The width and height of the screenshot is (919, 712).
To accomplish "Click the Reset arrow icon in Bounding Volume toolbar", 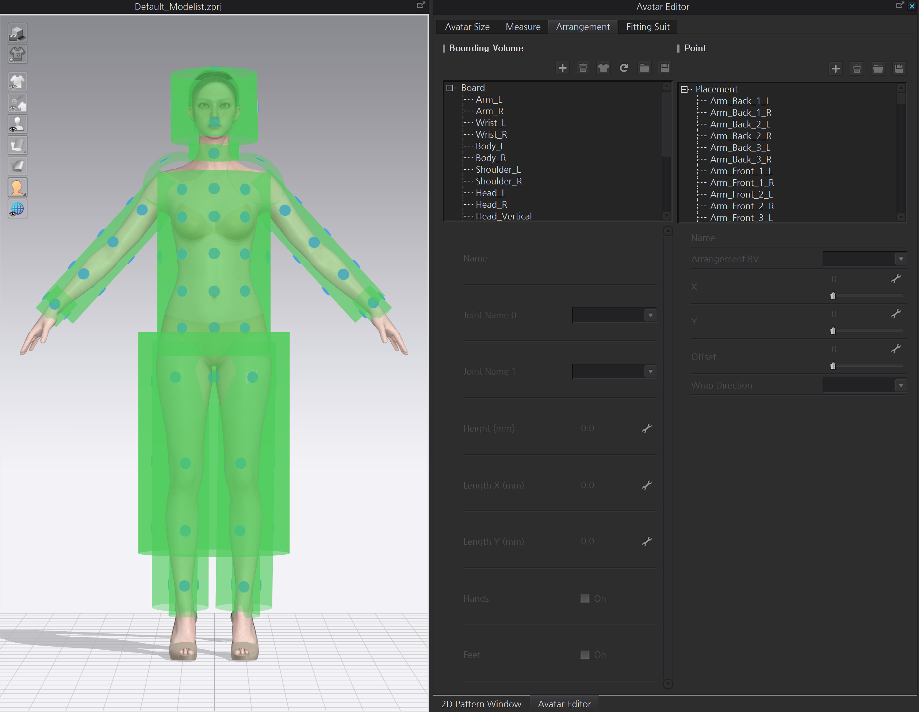I will (x=624, y=68).
